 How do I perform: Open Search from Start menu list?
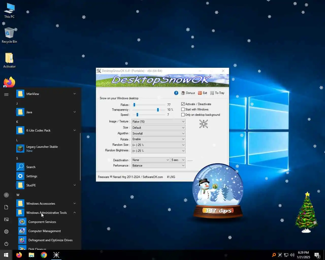click(47, 167)
